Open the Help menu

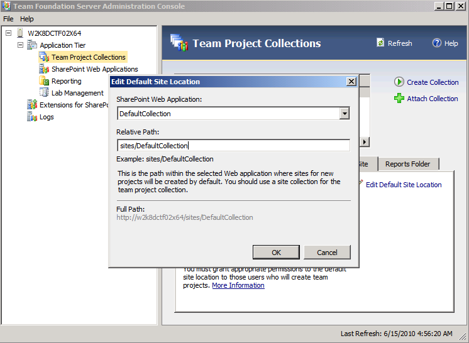click(26, 19)
